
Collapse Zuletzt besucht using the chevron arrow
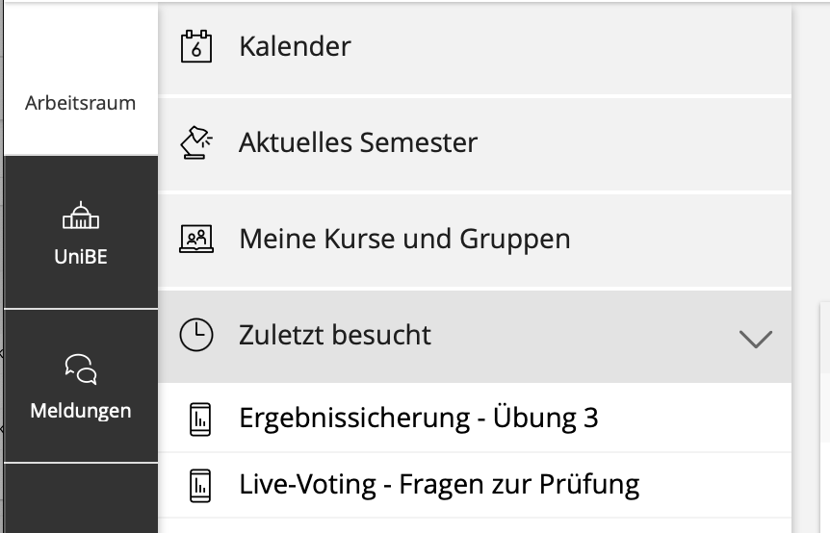[755, 338]
